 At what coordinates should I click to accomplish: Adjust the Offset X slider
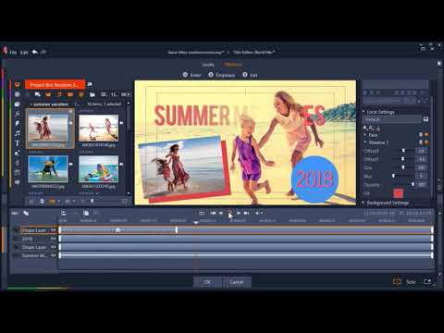[403, 151]
